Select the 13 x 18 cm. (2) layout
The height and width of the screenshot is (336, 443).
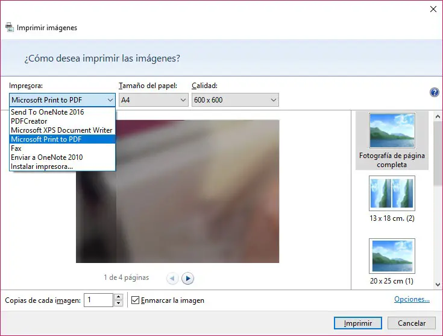point(392,199)
